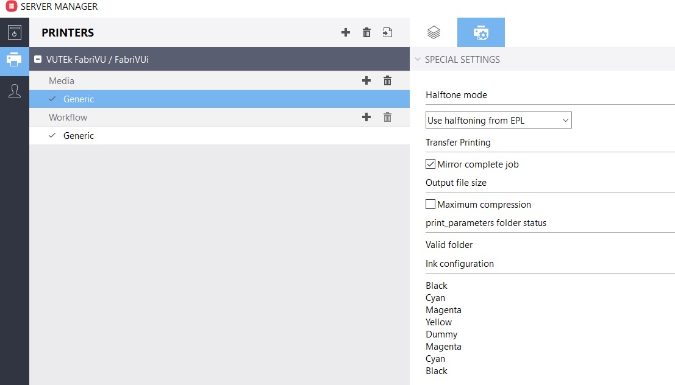Delete workflow using Workflow trash icon

tap(387, 117)
